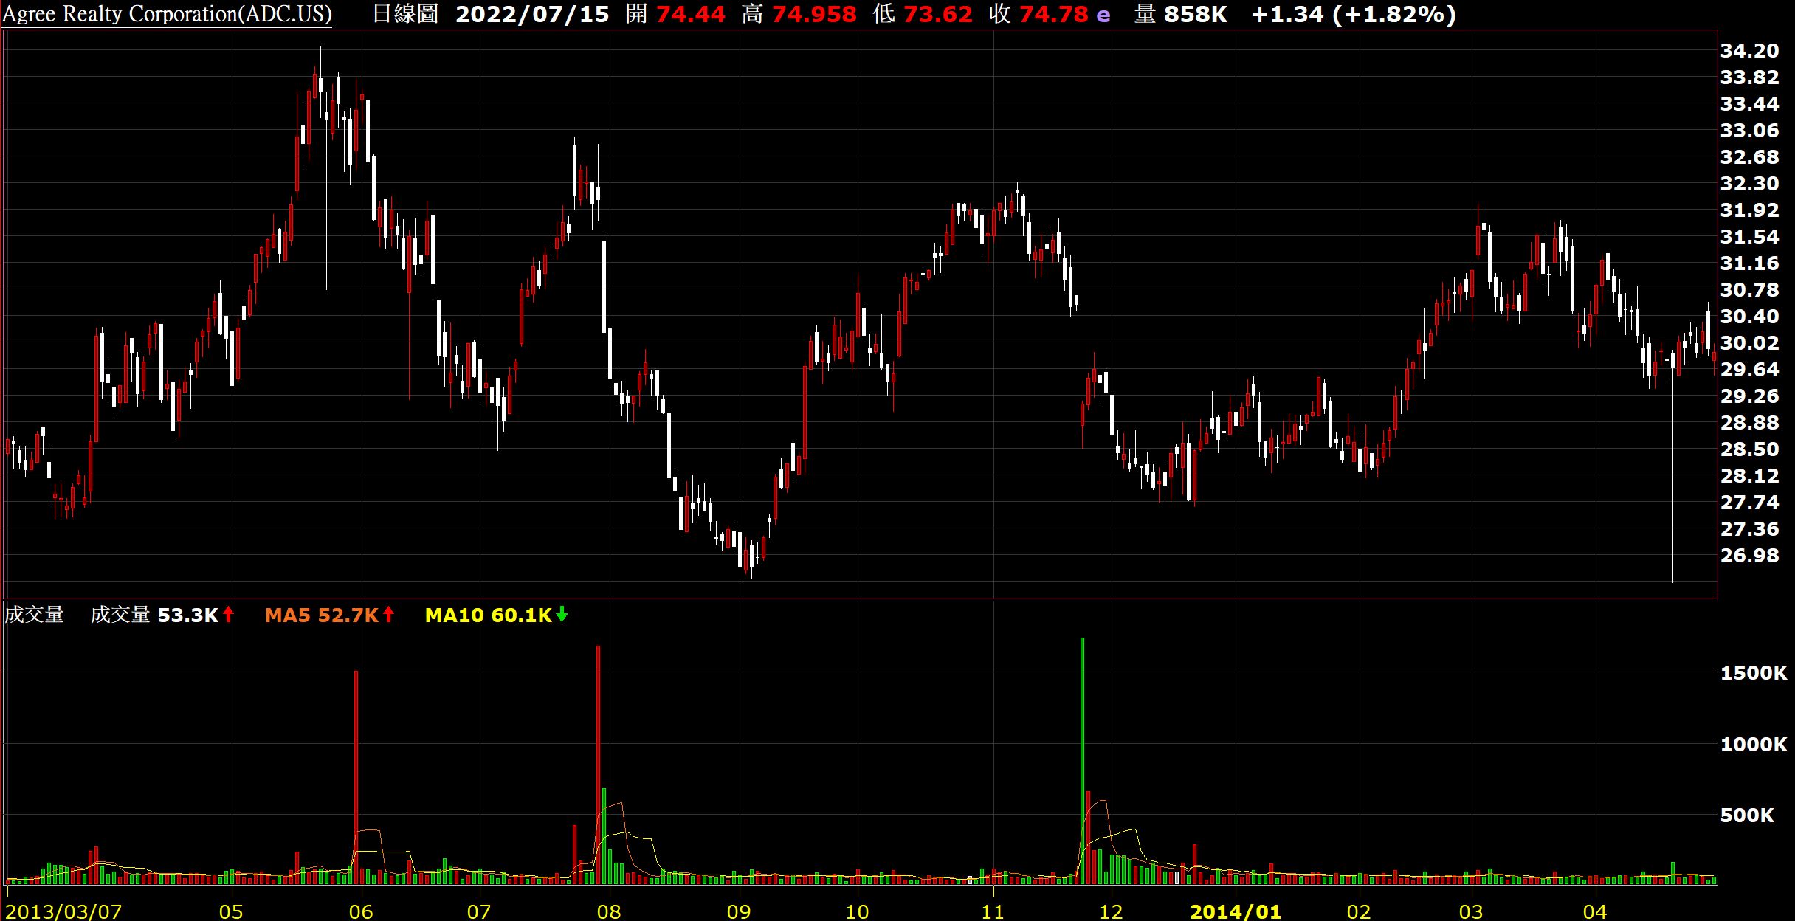
Task: Click the red up arrow beside 成交量 53.3K
Action: tap(228, 614)
